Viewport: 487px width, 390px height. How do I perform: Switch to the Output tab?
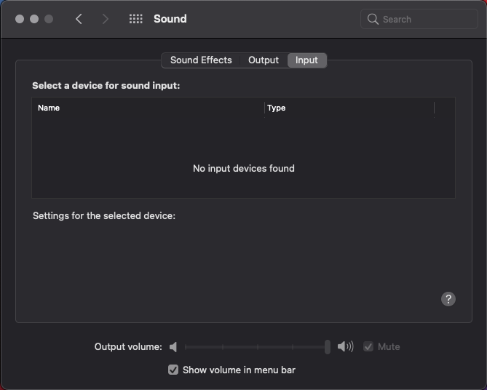click(x=264, y=60)
